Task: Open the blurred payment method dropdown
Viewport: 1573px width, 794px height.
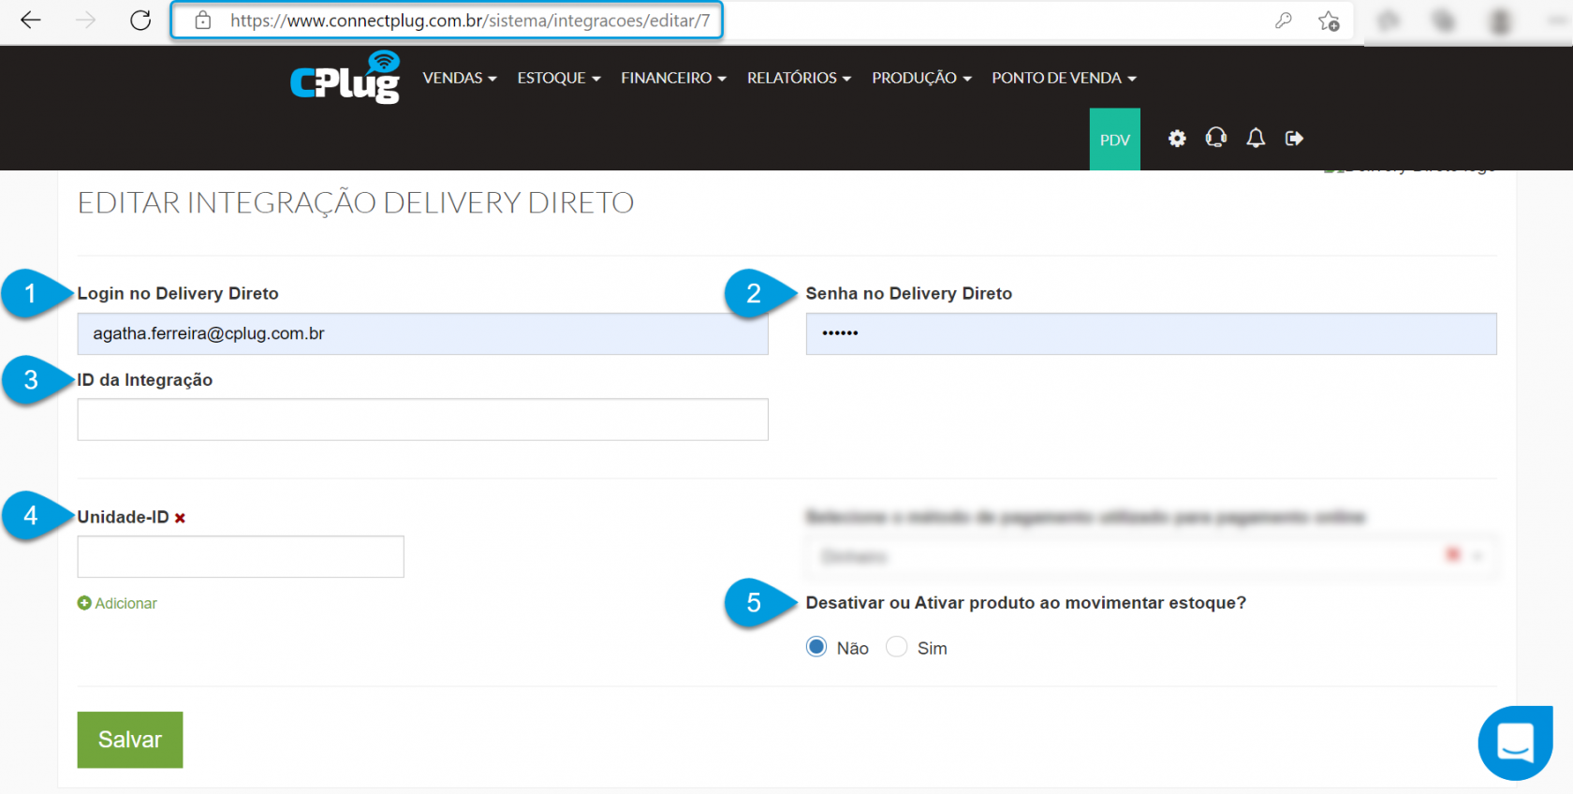Action: click(x=1151, y=556)
